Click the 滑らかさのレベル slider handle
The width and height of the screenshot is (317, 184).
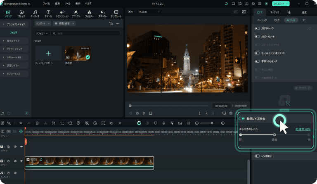pyautogui.click(x=274, y=135)
